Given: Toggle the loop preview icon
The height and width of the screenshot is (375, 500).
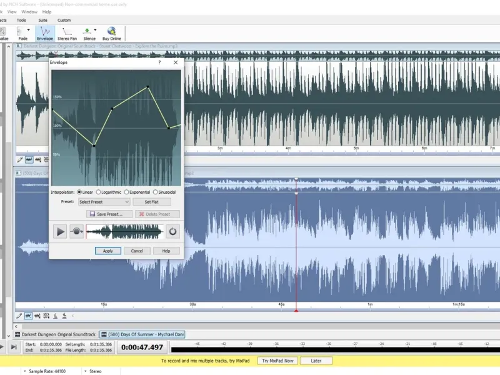Looking at the screenshot, I should [172, 231].
